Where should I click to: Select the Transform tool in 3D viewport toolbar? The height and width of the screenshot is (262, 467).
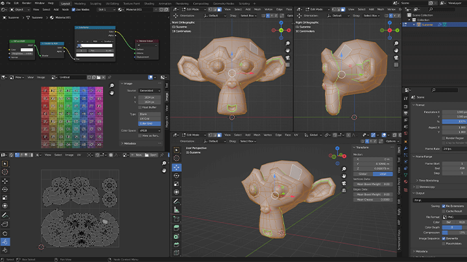[x=176, y=192]
